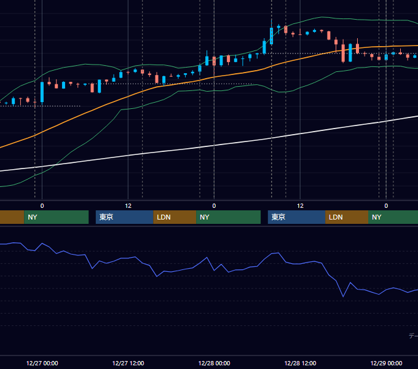418x369 pixels.
Task: Select NY session band spanning 12/27 00:00
Action: [x=57, y=217]
